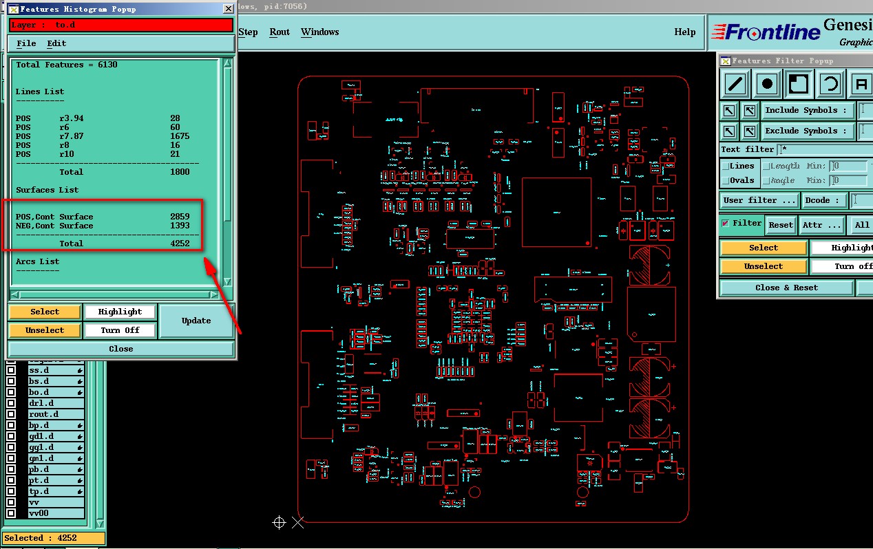Select the pad (filled circle) feature icon
The image size is (873, 549).
point(767,85)
